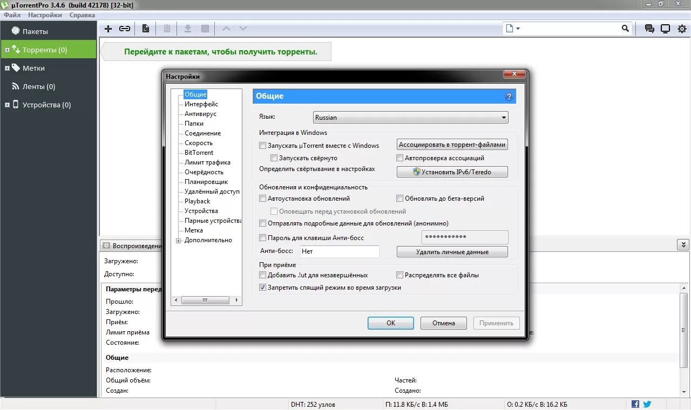691x410 pixels.
Task: Click the Пакеты sidebar icon
Action: point(16,31)
